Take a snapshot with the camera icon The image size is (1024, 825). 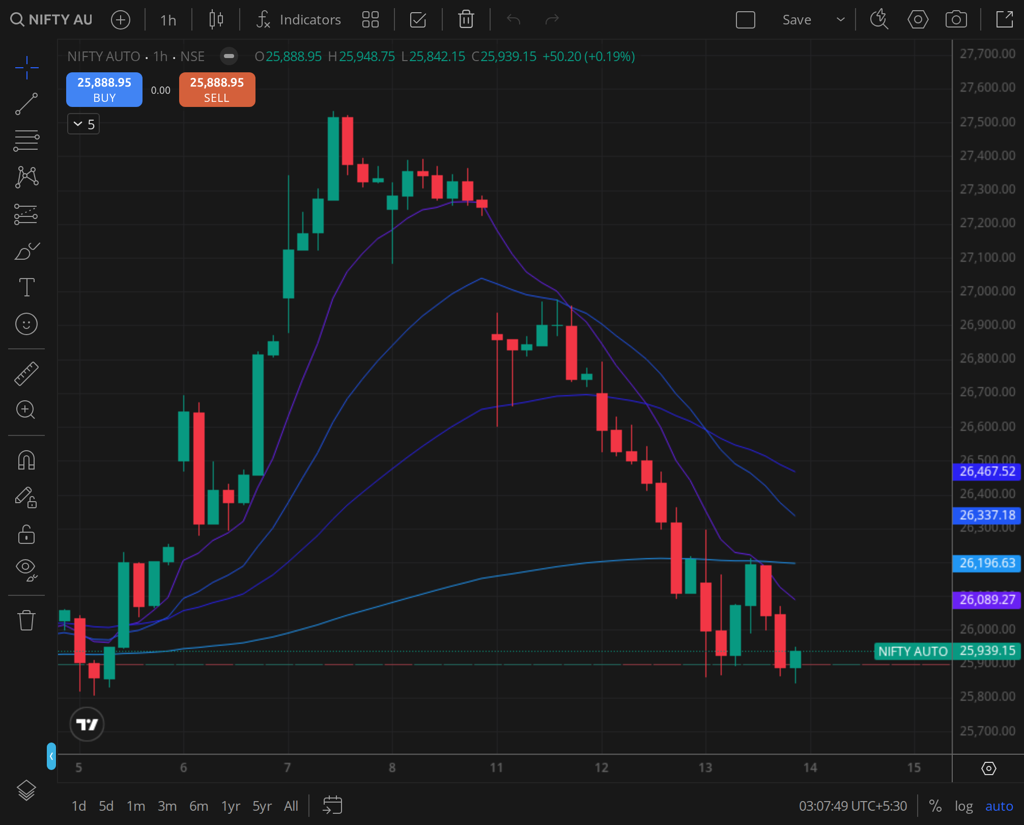(x=956, y=20)
